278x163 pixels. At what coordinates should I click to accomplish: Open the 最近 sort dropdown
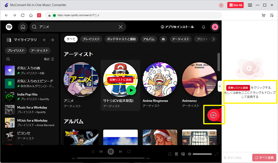[x=49, y=59]
